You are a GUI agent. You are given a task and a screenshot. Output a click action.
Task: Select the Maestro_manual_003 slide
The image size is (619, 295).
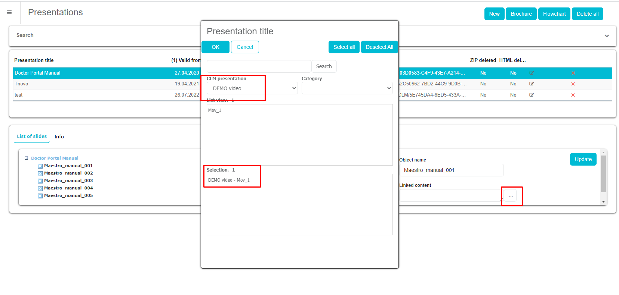68,181
